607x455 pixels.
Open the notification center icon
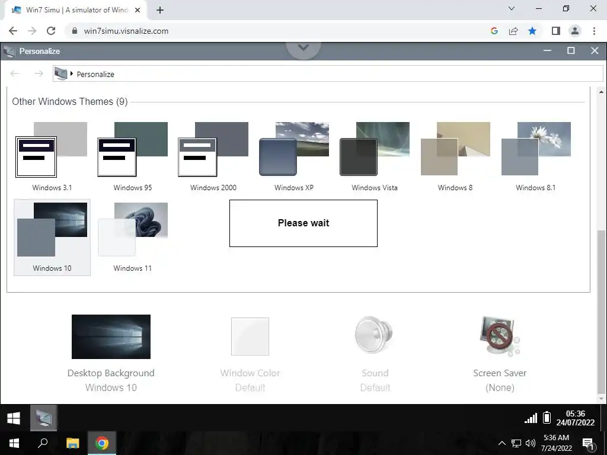point(588,443)
